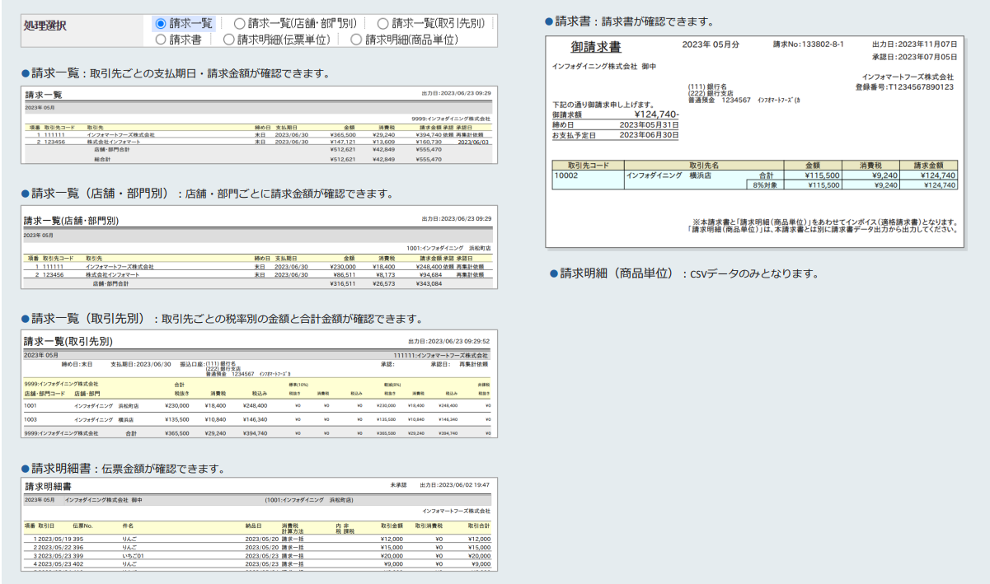Select the 請求一覧 radio button
This screenshot has height=584, width=990.
tap(161, 24)
